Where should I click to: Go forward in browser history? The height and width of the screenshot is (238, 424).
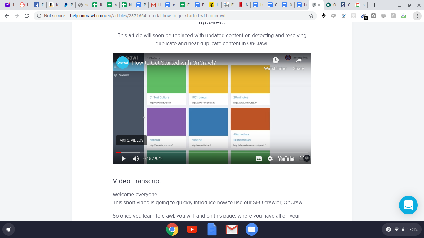(x=17, y=16)
